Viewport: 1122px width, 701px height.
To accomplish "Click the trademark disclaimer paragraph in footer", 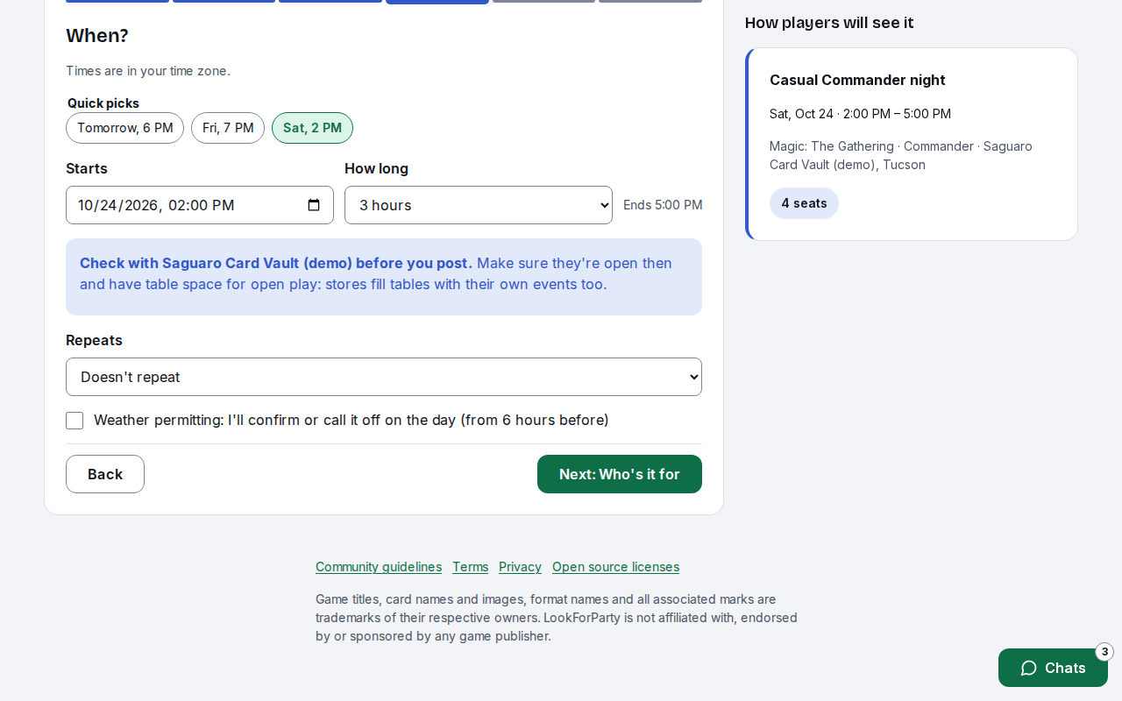I will (x=557, y=618).
